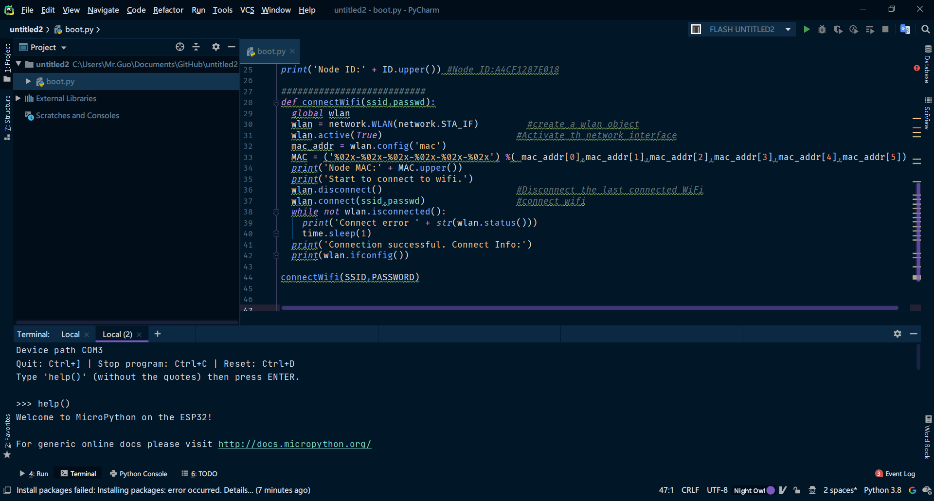Start debugging with the bug icon
This screenshot has height=501, width=934.
pyautogui.click(x=822, y=29)
